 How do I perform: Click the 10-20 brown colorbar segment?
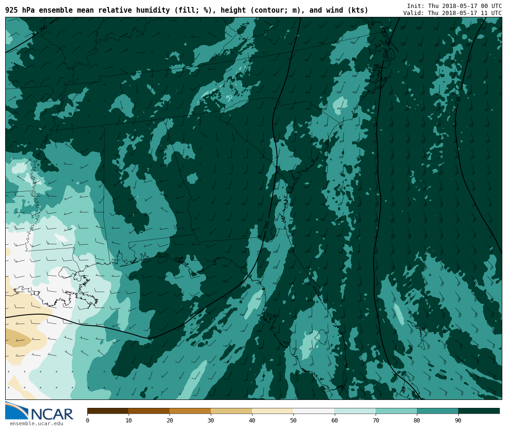tap(149, 411)
